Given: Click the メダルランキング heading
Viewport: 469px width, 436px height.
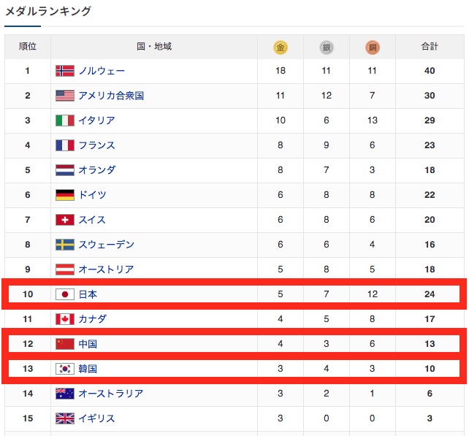Looking at the screenshot, I should click(48, 11).
